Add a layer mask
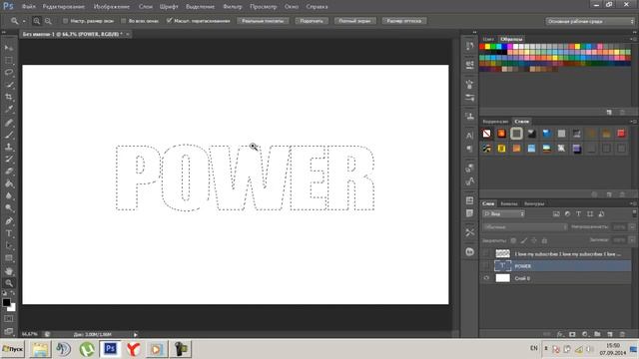Screen dimensions: 639x359 pos(572,334)
